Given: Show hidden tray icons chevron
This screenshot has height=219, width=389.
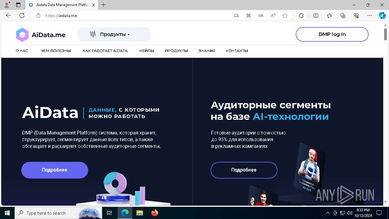Looking at the screenshot, I should click(328, 213).
